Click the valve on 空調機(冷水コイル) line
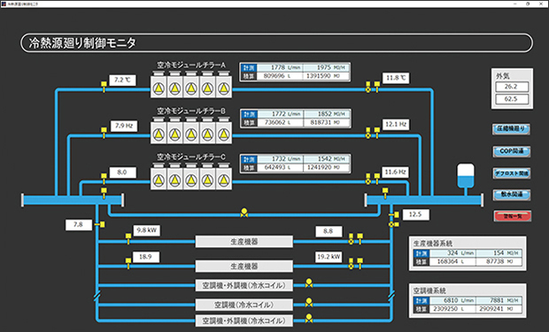This screenshot has height=332, width=549. tap(309, 302)
